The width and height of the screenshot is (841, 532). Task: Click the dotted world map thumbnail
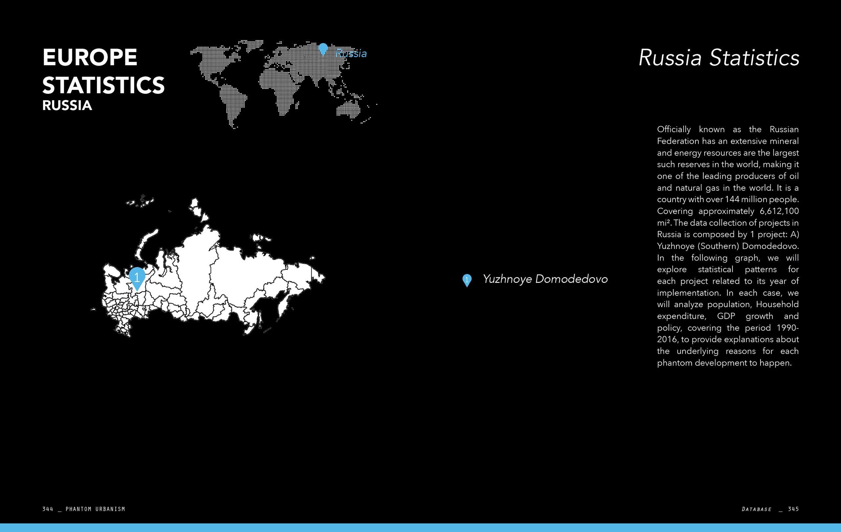point(283,84)
